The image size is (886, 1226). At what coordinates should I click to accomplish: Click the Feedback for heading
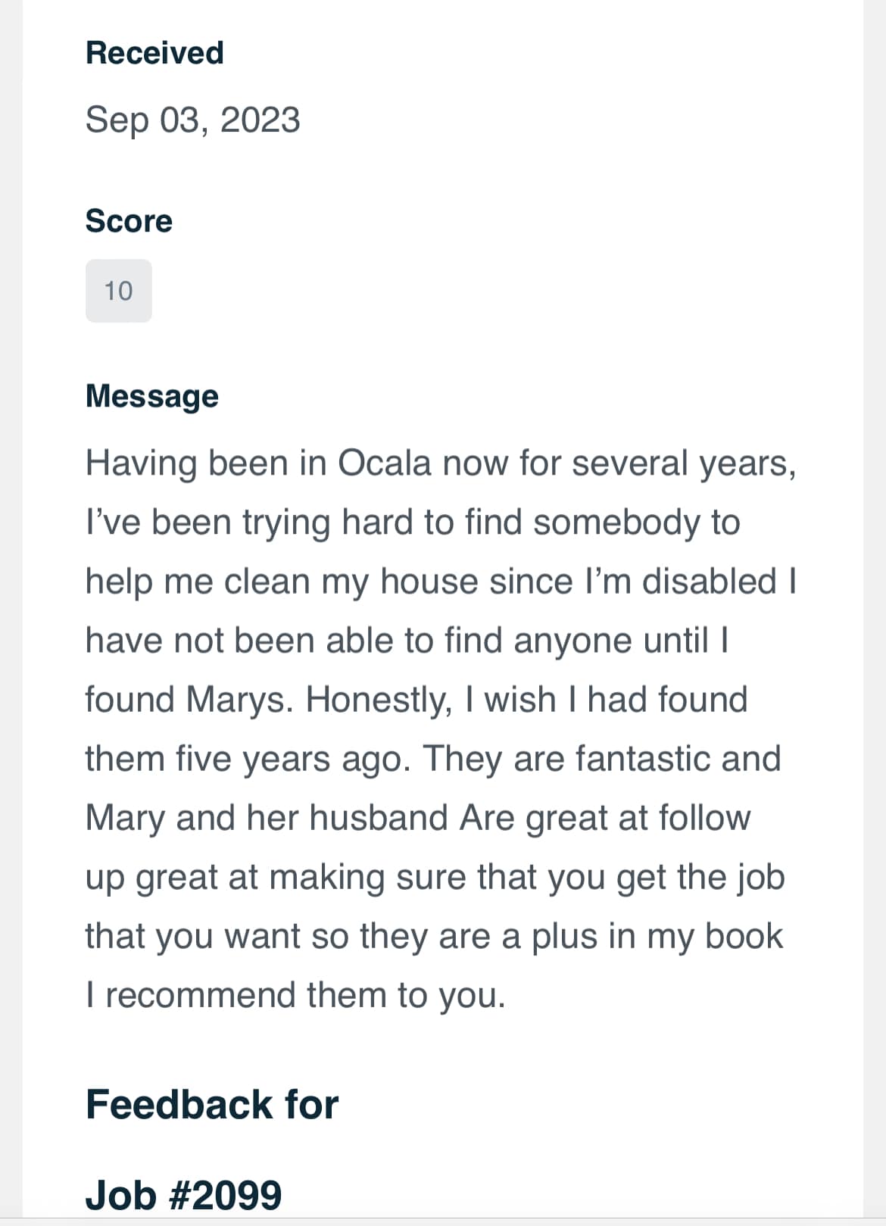click(212, 1104)
